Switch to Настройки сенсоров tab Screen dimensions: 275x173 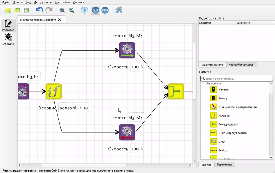point(241,65)
